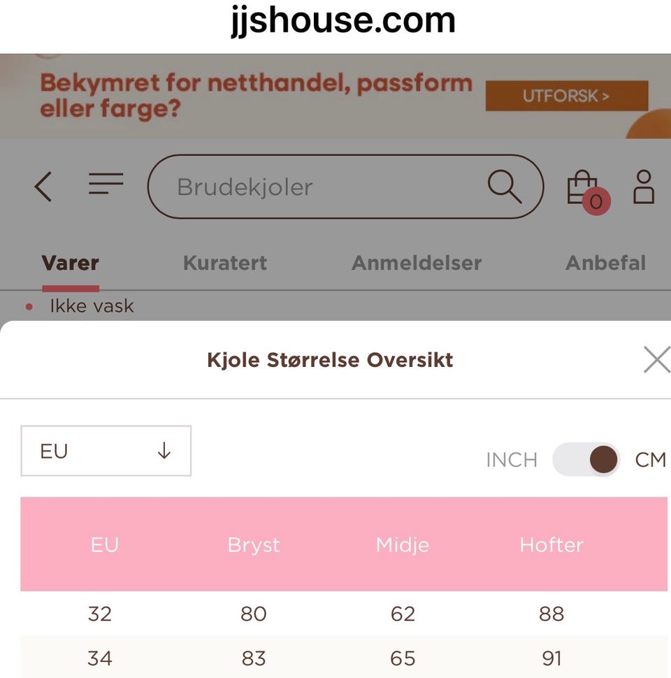671x678 pixels.
Task: Open the EU size region dropdown
Action: tap(105, 451)
